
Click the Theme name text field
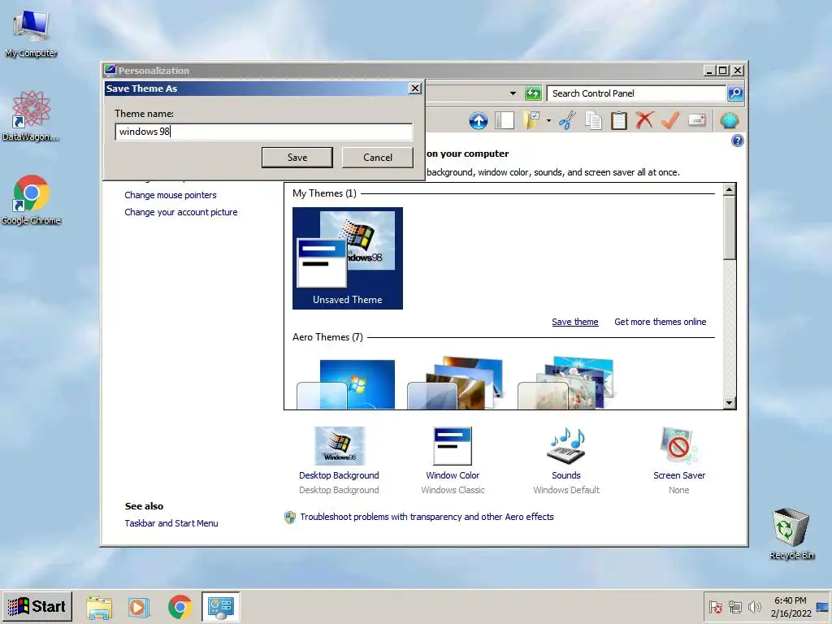click(x=264, y=132)
